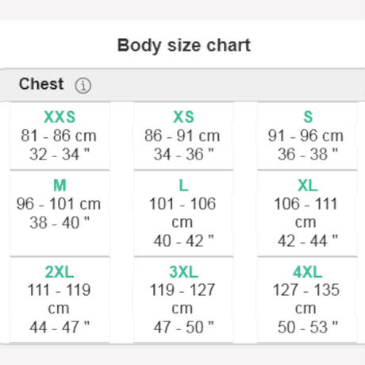
Task: Click the Chest section header
Action: [x=182, y=85]
